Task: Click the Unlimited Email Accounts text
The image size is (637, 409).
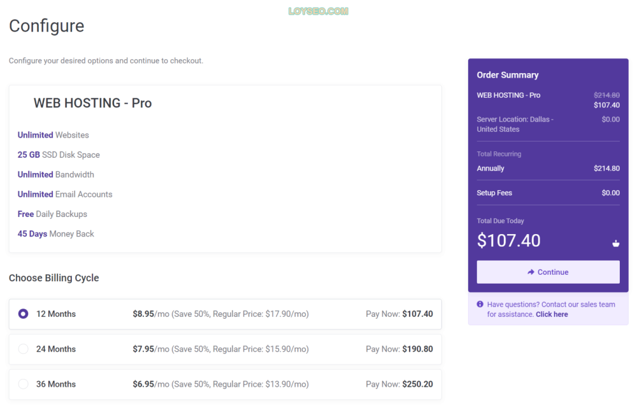Action: [65, 195]
